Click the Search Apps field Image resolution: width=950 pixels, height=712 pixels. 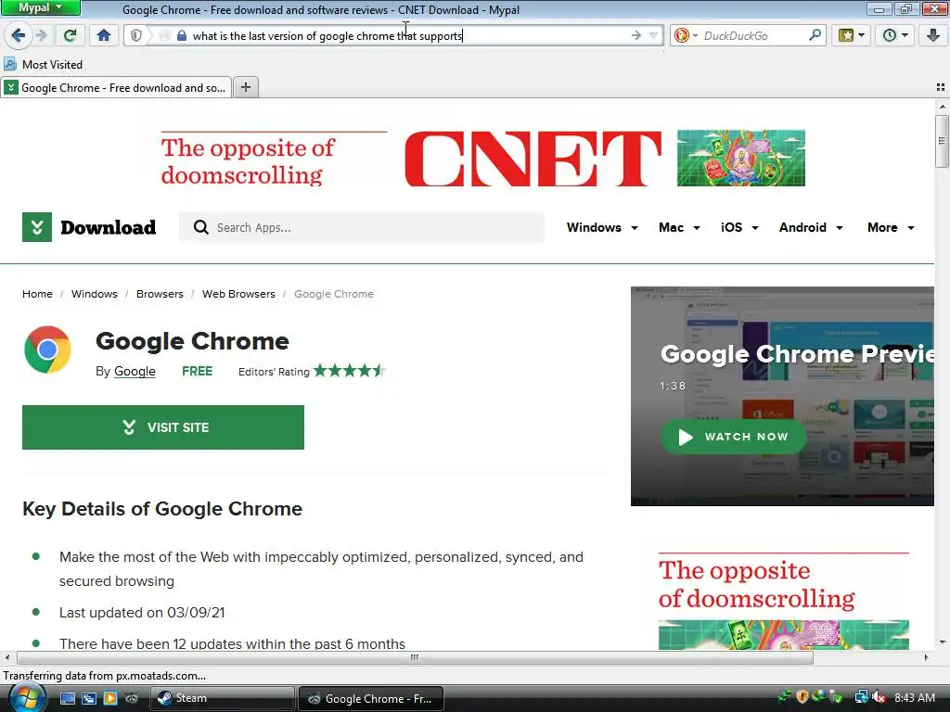(x=362, y=228)
